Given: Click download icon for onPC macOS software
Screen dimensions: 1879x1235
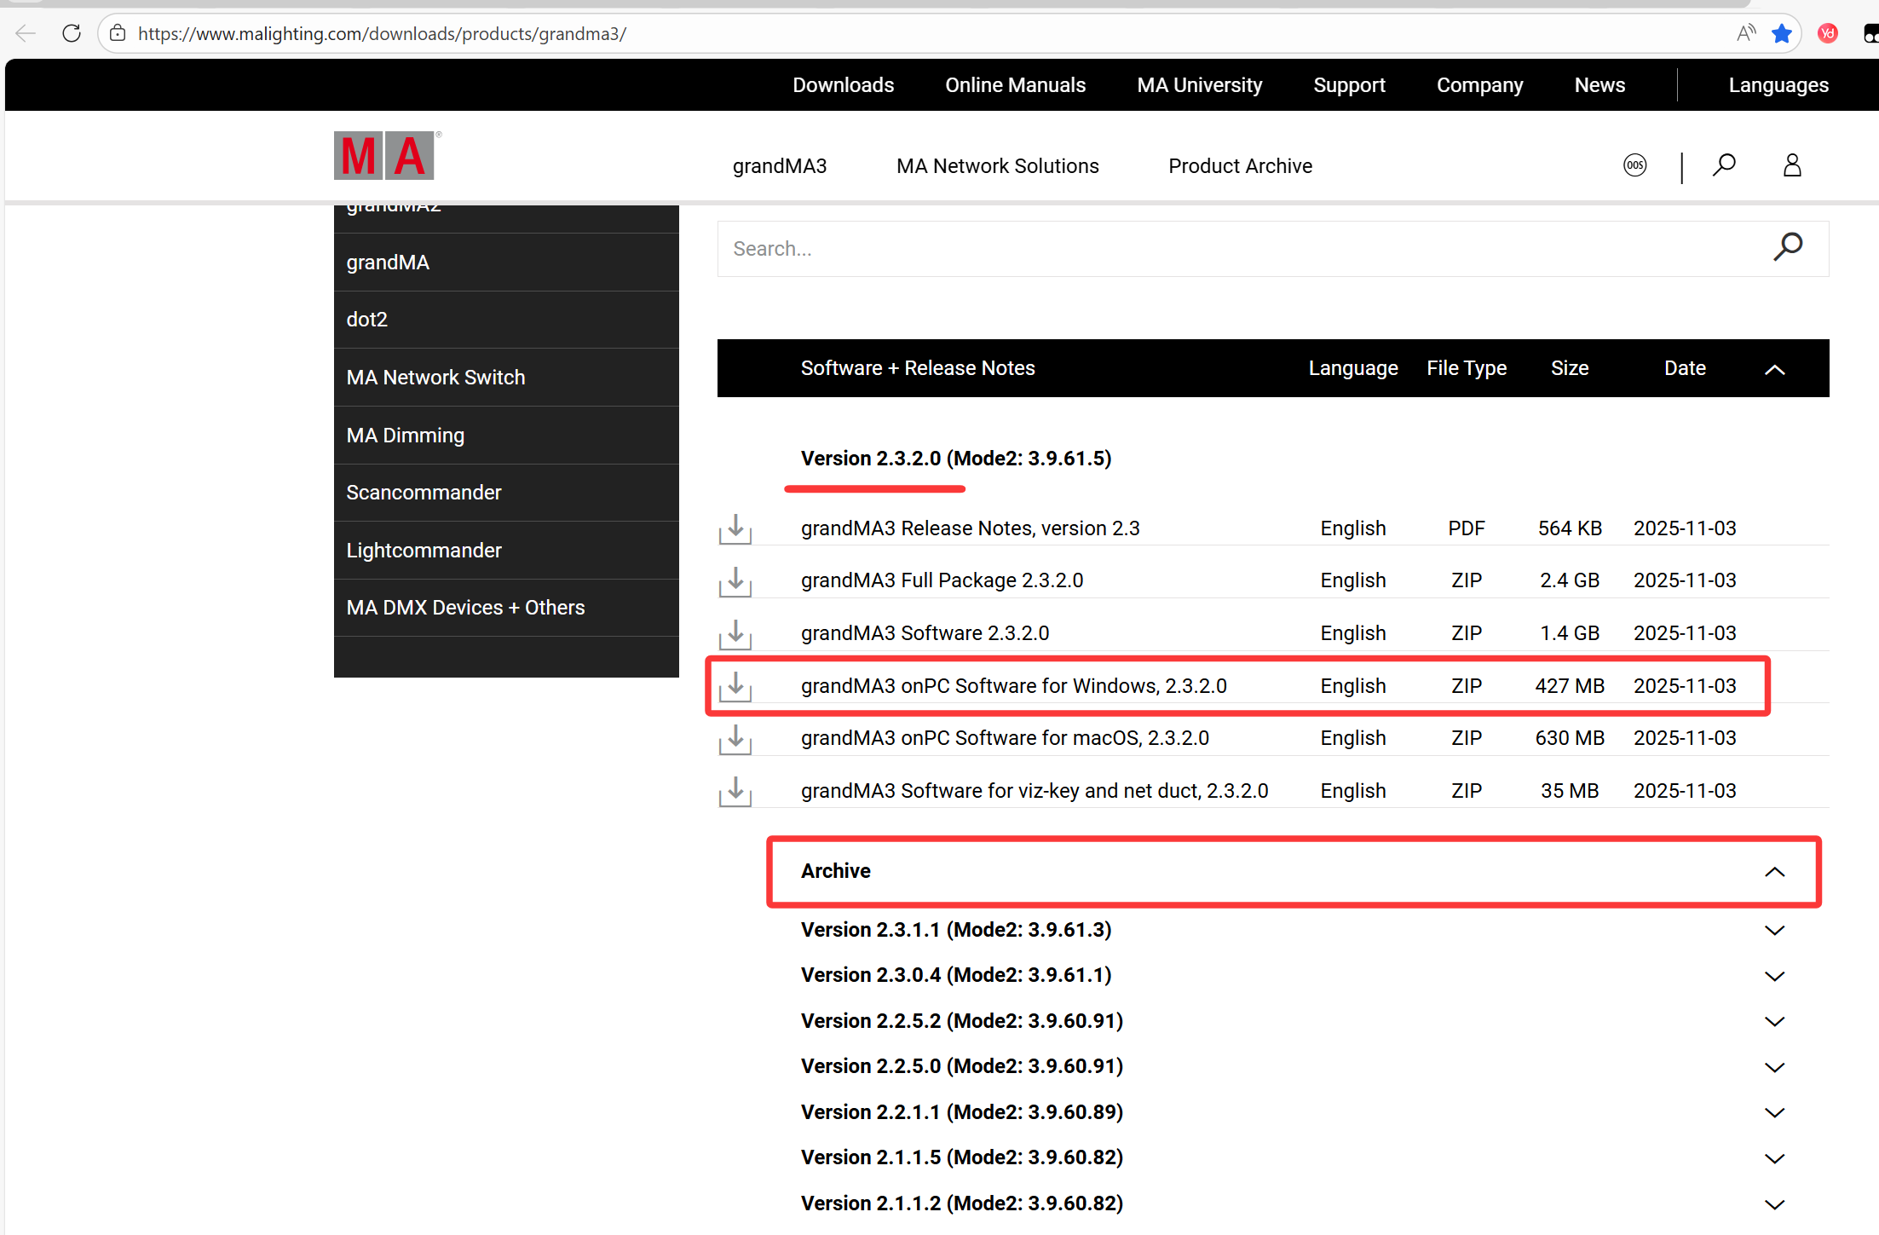Looking at the screenshot, I should [735, 739].
